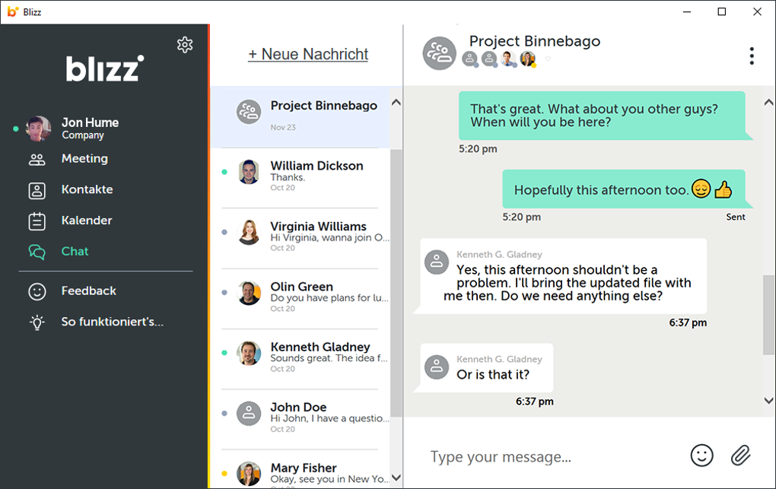The width and height of the screenshot is (776, 489).
Task: Open the Feedback page
Action: (88, 291)
